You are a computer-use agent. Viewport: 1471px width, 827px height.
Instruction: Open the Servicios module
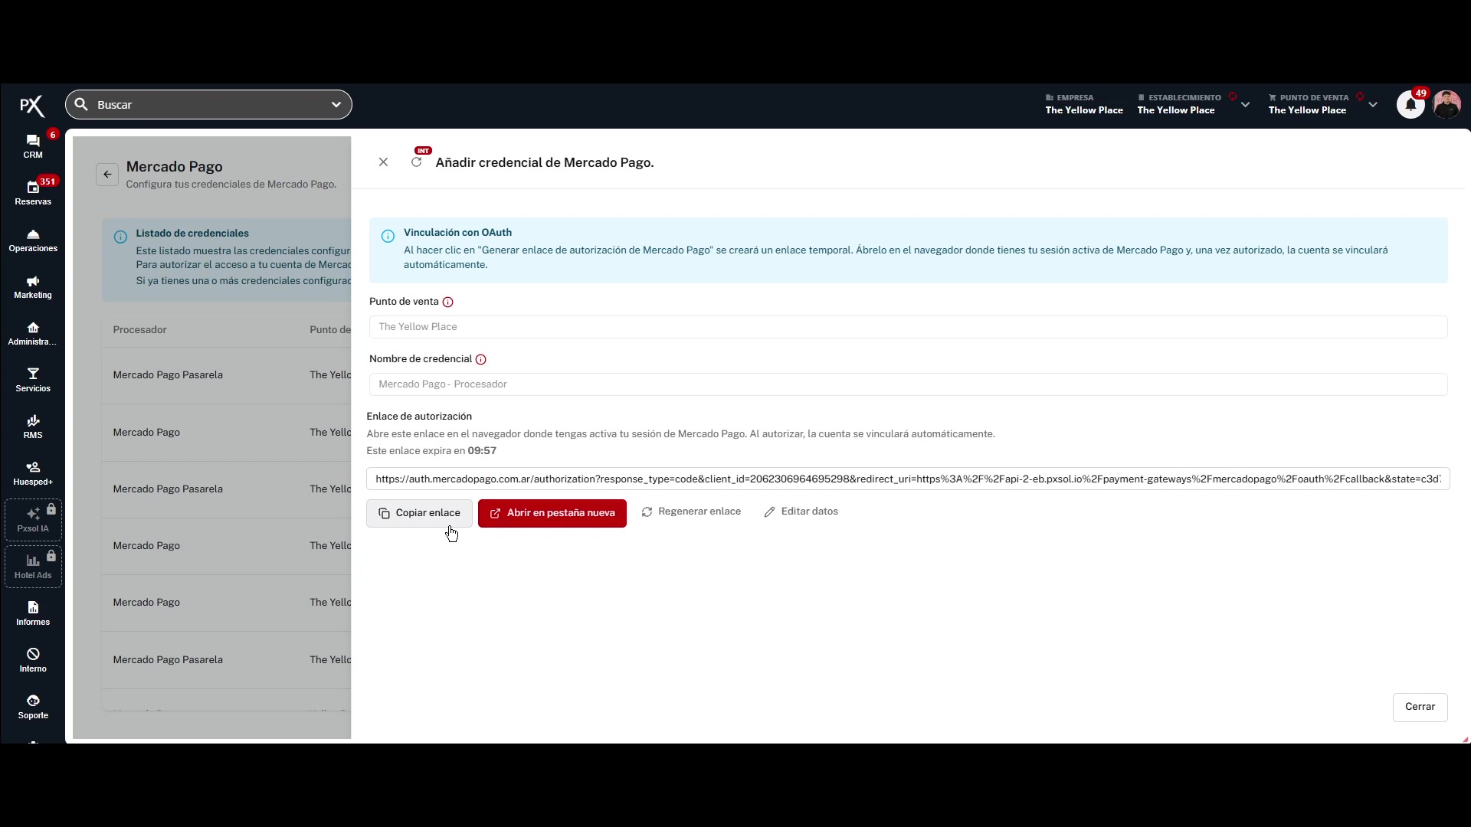pos(33,381)
